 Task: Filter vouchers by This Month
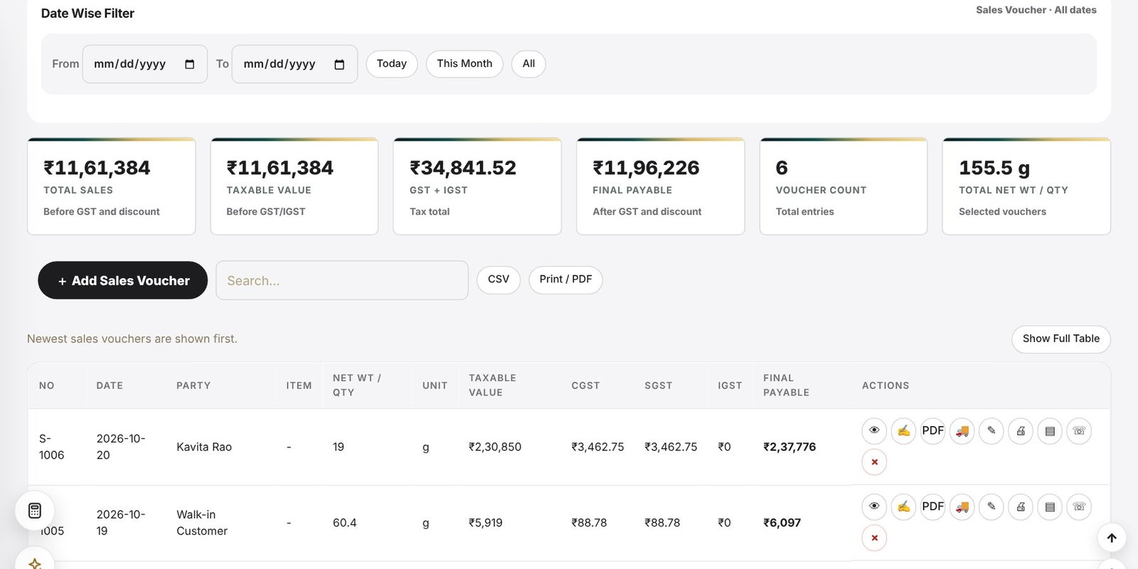464,64
